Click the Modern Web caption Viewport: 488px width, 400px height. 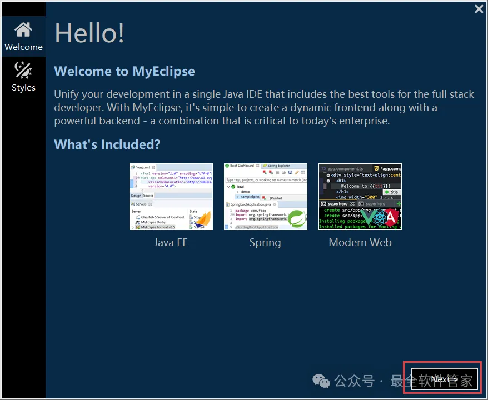point(360,242)
